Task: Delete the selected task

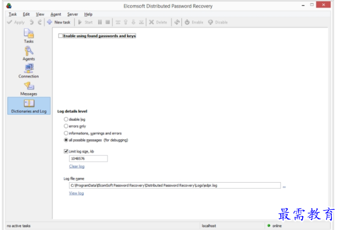Action: 158,22
